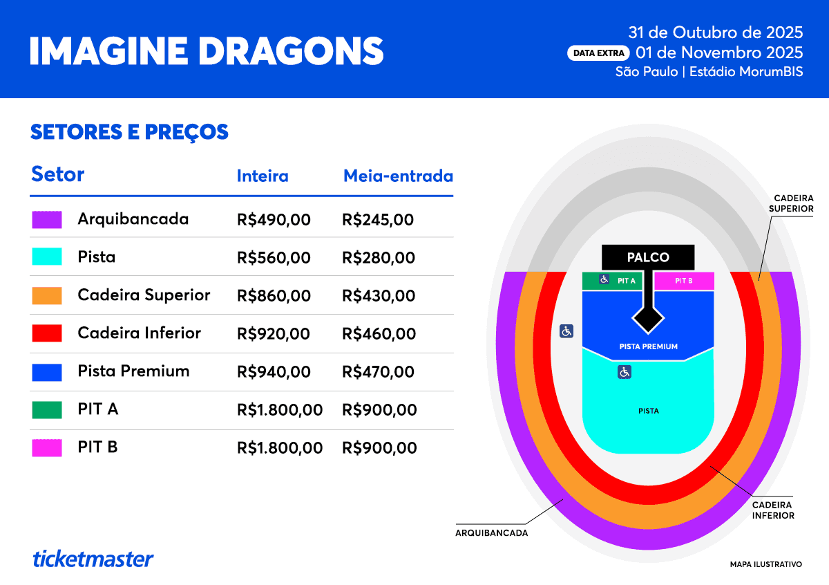
Task: Select the cyan Pista legend swatch
Action: [x=47, y=258]
